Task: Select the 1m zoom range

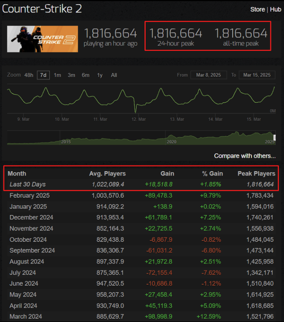Action: pos(57,75)
